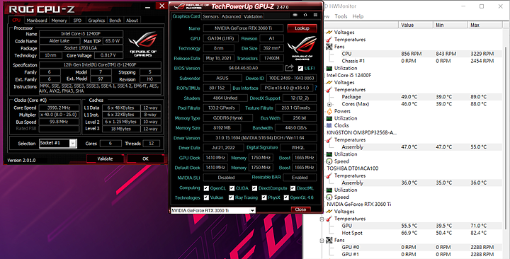Click topmost Voltages icon in HWMonitor
Screen dimensions: 510x259
[329, 32]
